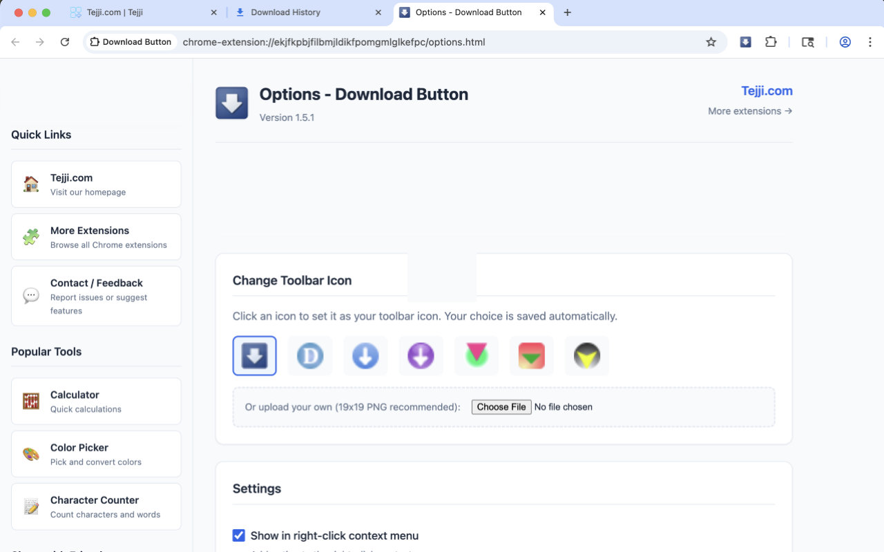
Task: Open Contact Feedback speech bubble icon
Action: click(x=30, y=295)
